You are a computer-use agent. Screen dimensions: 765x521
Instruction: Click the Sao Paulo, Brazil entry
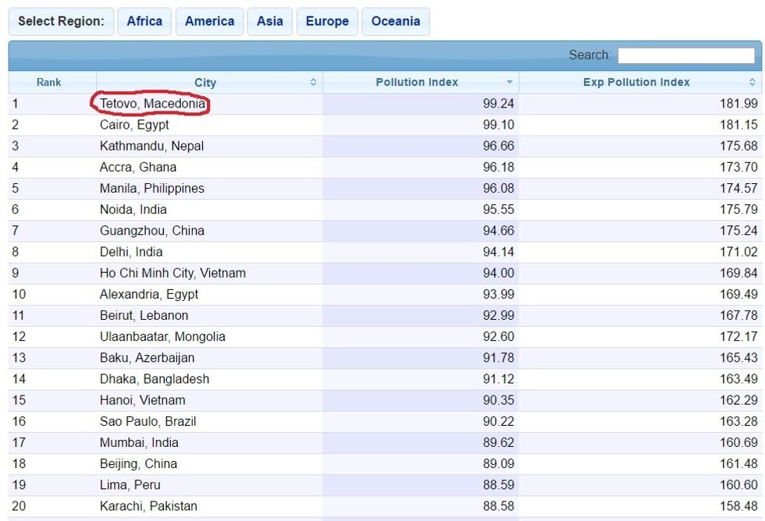click(148, 421)
